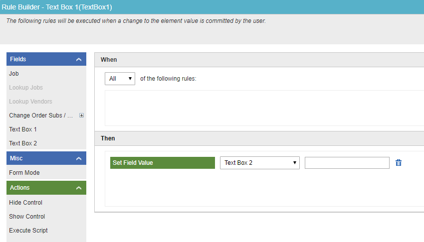Select Lookup Jobs in Fields list
424x242 pixels.
pos(26,88)
